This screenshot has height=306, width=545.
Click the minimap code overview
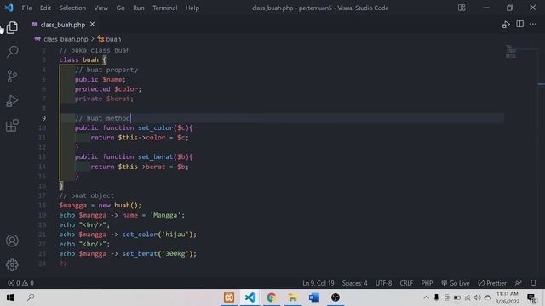coord(511,51)
